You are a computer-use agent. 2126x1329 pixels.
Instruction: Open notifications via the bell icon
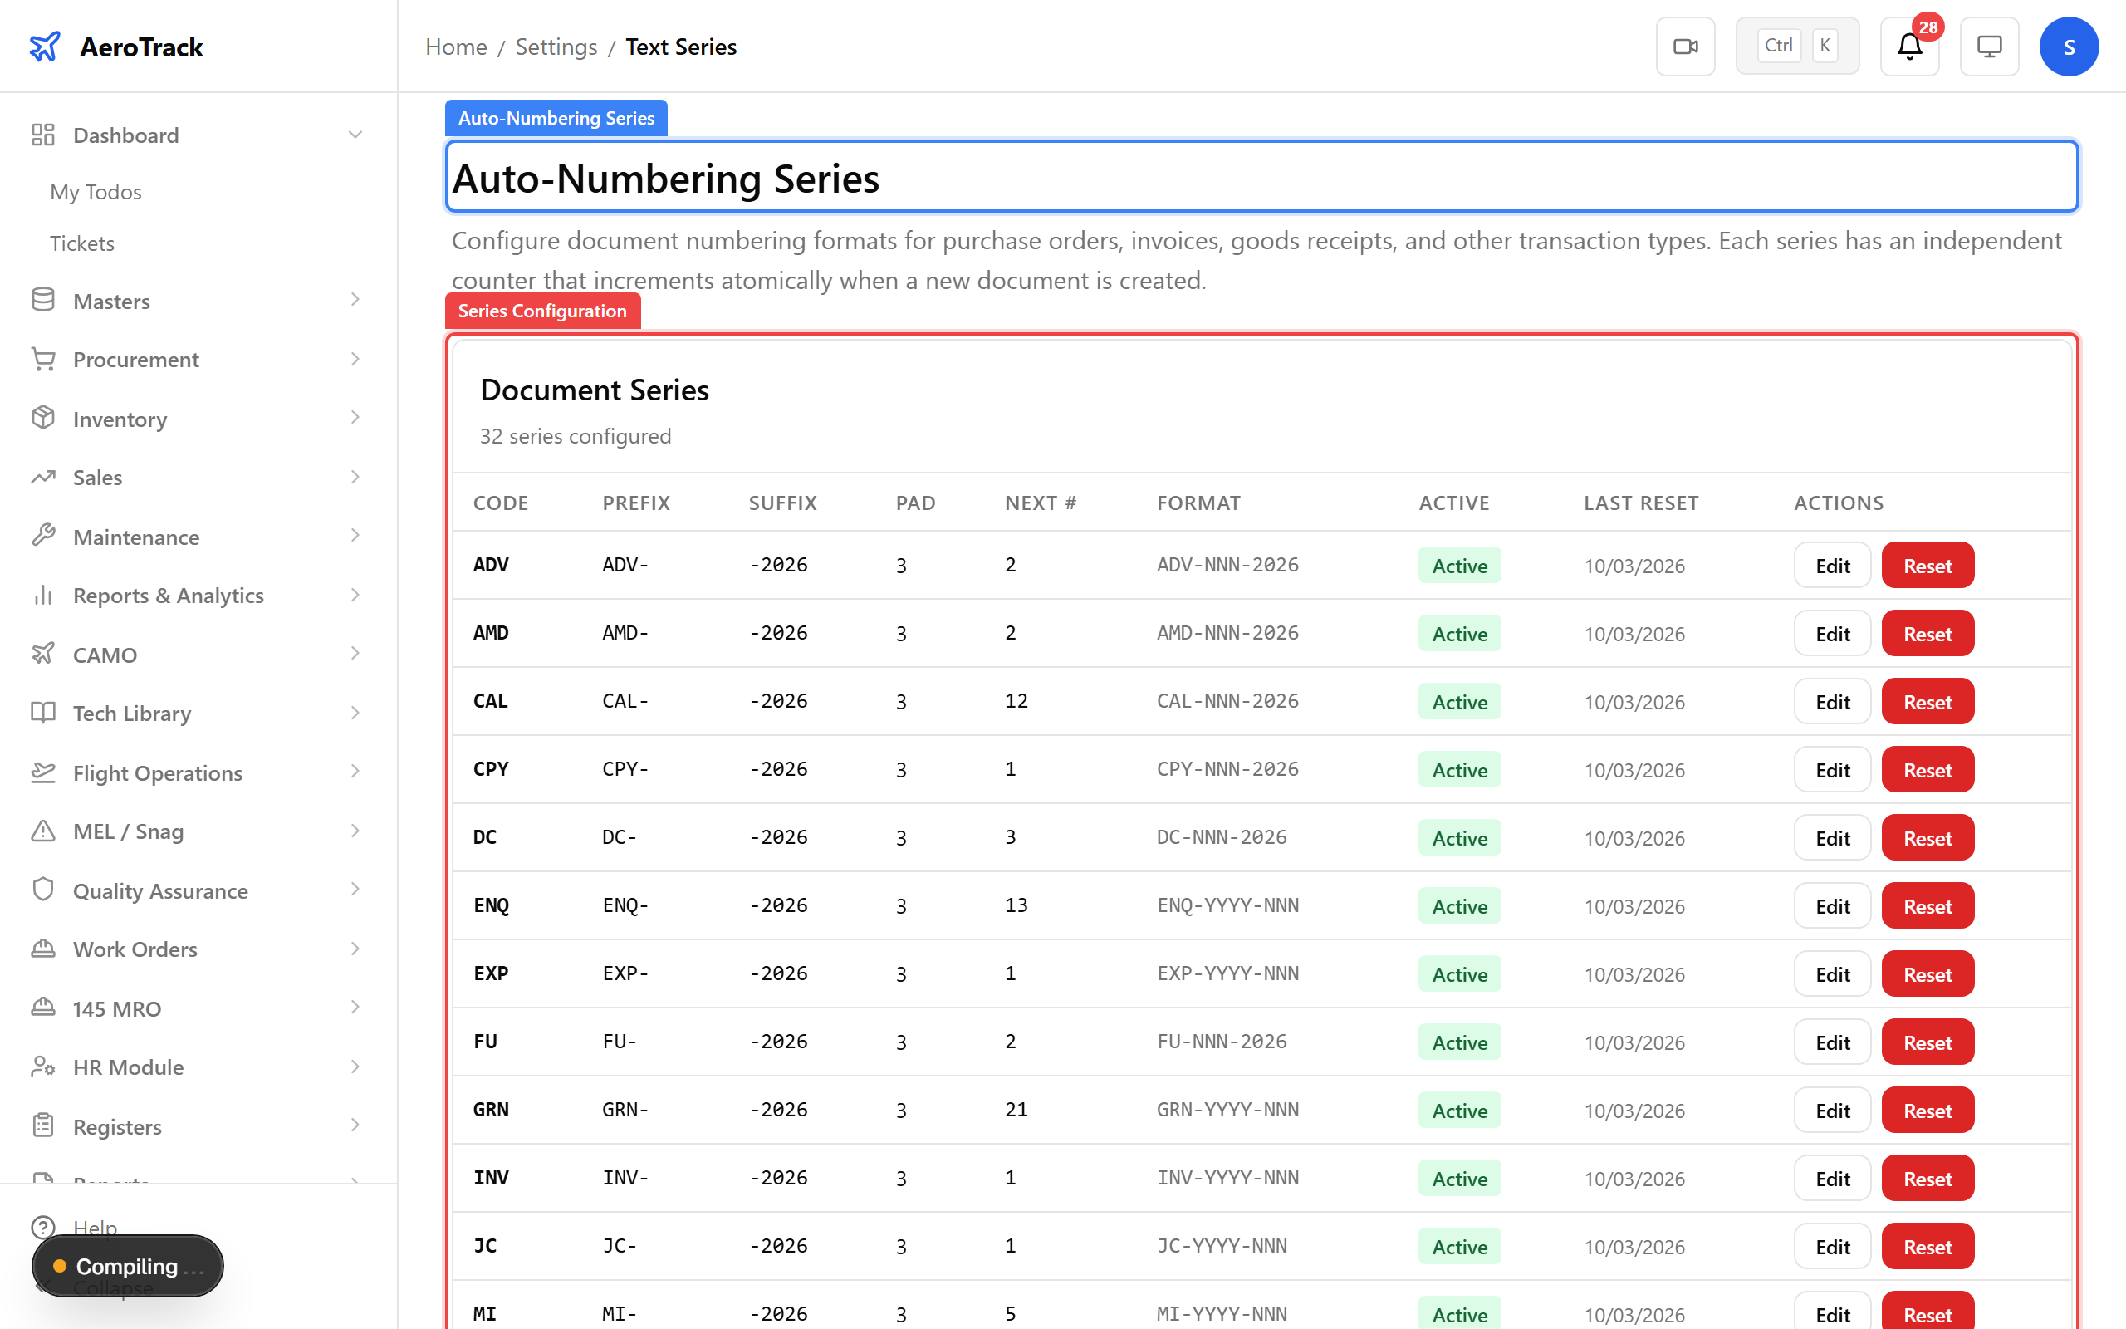tap(1908, 47)
